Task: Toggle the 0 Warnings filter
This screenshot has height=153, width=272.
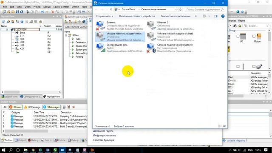Action: click(x=32, y=107)
